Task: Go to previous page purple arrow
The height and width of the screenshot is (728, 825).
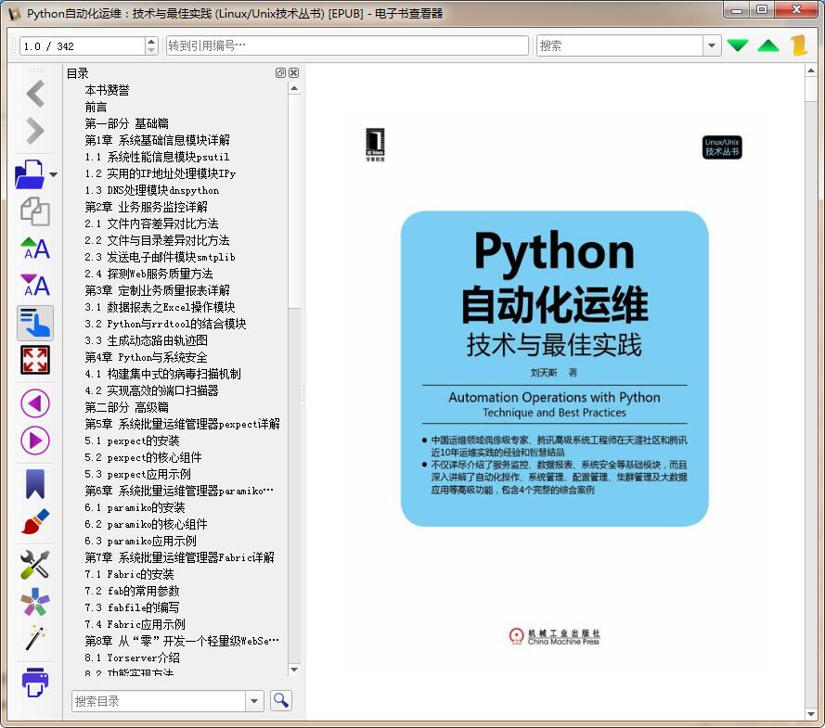Action: pyautogui.click(x=35, y=403)
